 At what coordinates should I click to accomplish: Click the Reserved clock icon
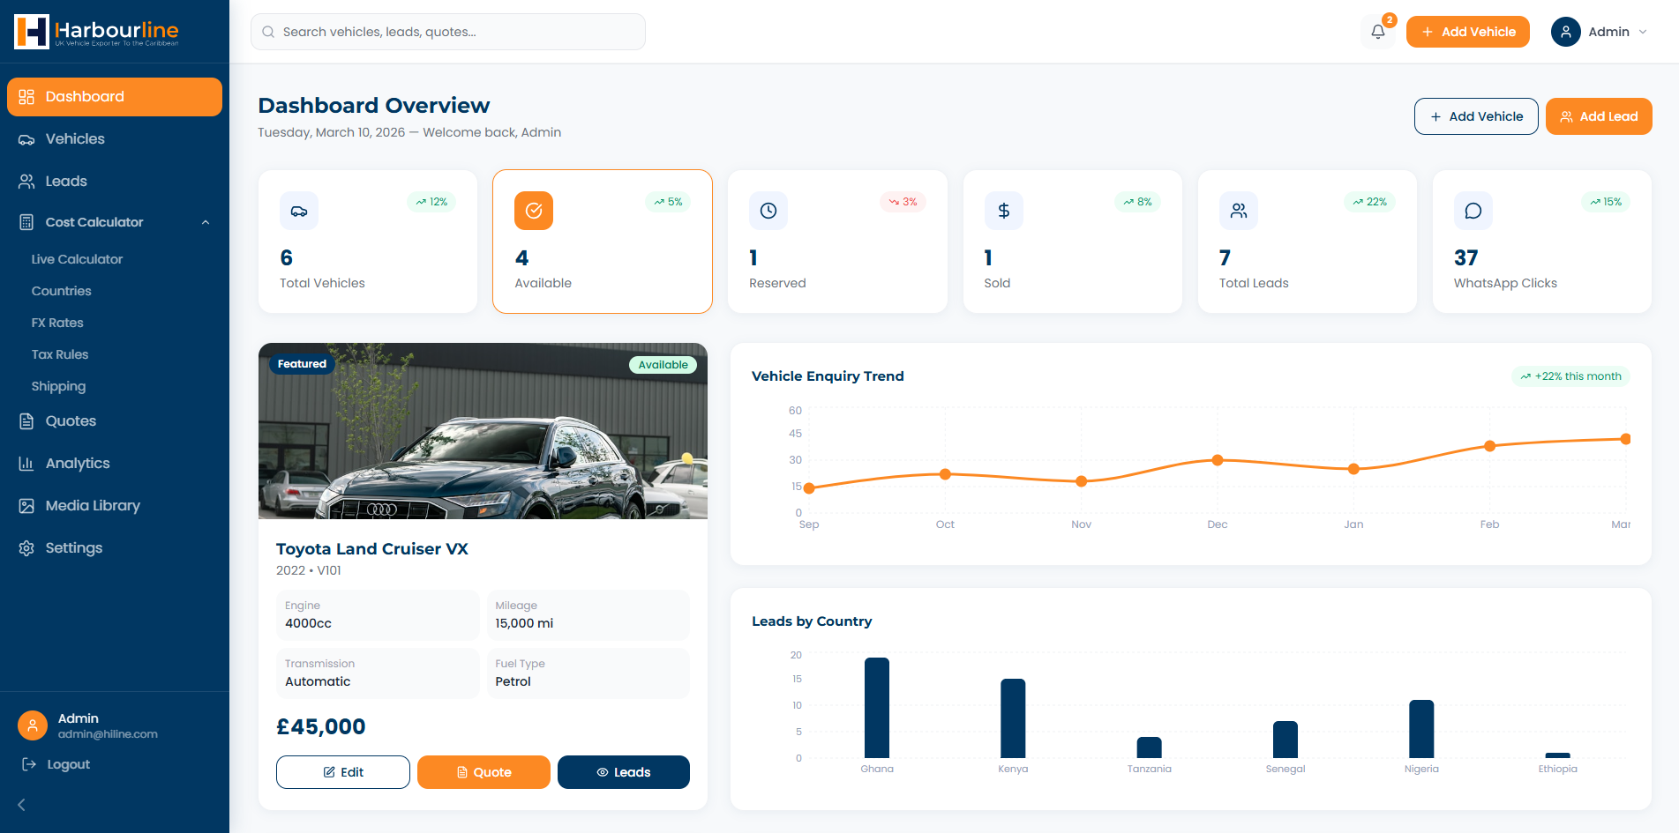coord(768,211)
